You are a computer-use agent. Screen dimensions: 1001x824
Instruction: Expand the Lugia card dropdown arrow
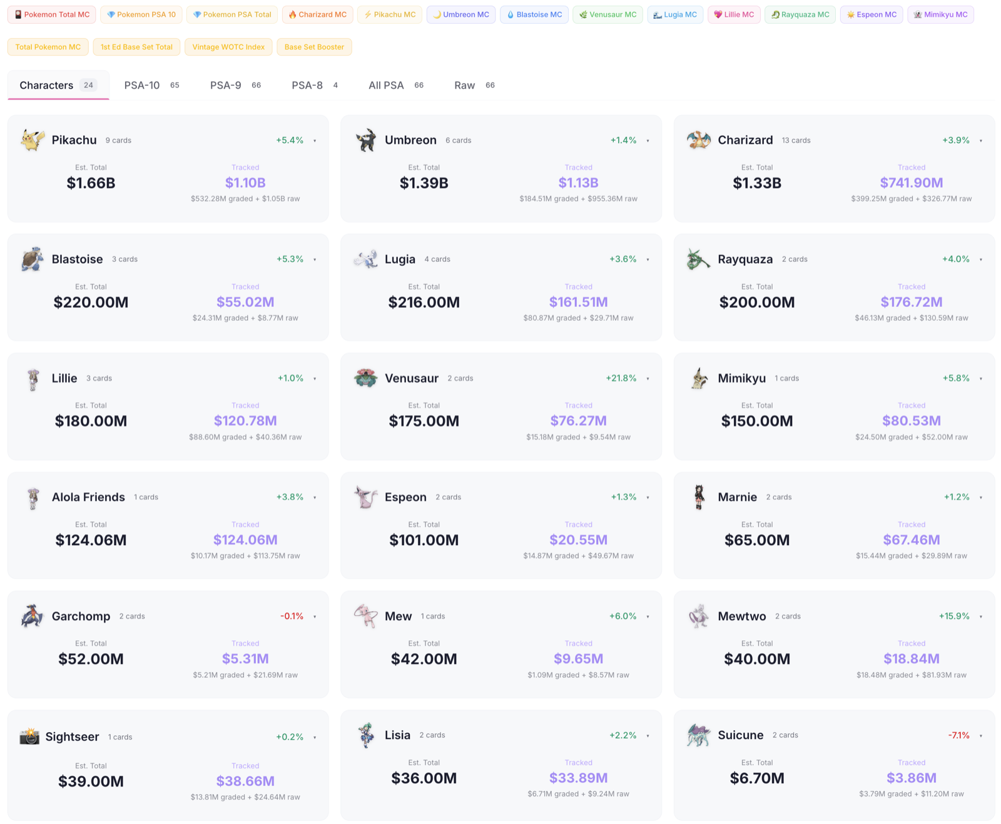(x=648, y=259)
